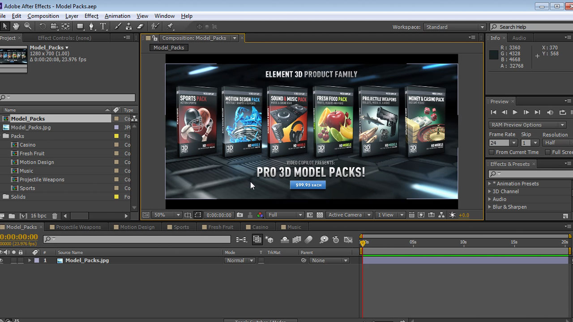Enable the From Current Time checkbox
Screen dimensions: 573x322
[x=492, y=152]
